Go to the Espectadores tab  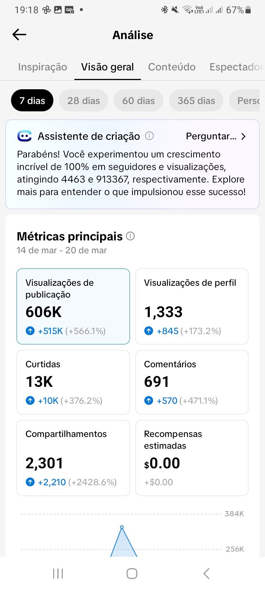click(x=236, y=67)
